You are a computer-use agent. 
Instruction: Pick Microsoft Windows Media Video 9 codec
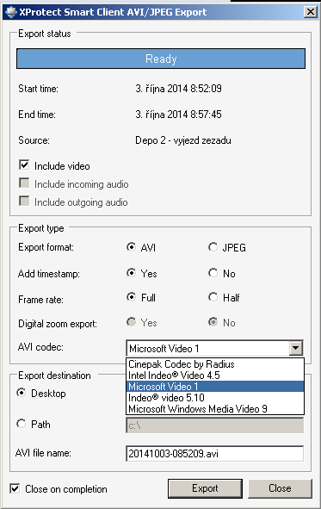[x=215, y=409]
